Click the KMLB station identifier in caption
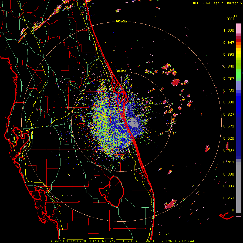Screen dimensions: 243x243 [151, 241]
